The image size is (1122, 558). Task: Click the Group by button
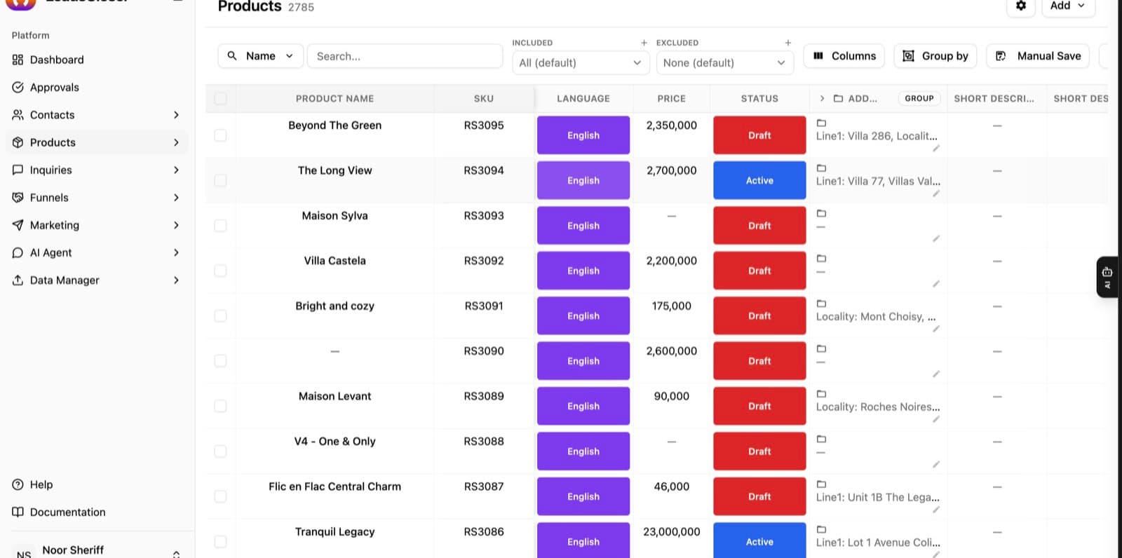935,56
